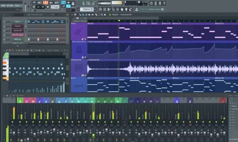
Task: Click the plug-shaped plugin picker icon
Action: [x=126, y=9]
